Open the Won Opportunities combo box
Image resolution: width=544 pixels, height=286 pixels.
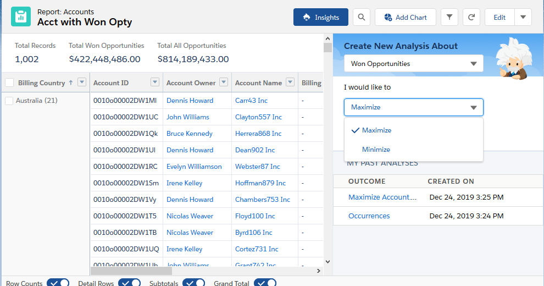414,63
